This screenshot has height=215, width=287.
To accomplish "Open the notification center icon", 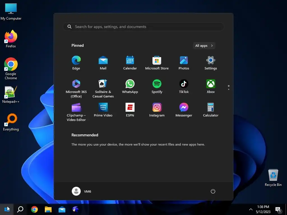I will point(278,209).
